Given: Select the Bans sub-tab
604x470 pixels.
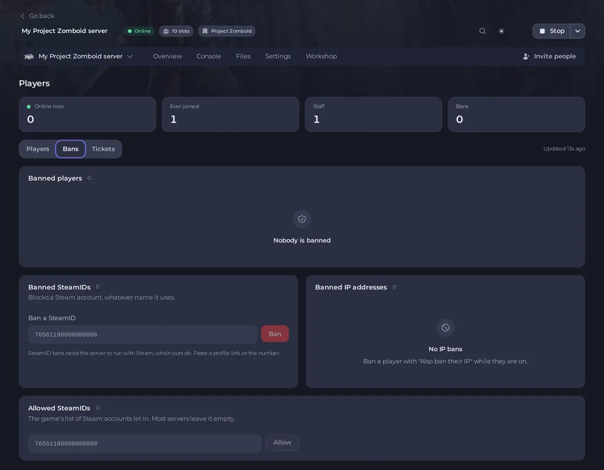Looking at the screenshot, I should [x=70, y=149].
